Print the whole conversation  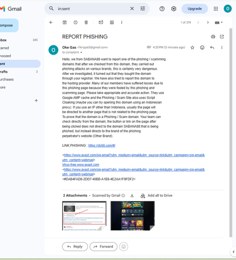213,36
